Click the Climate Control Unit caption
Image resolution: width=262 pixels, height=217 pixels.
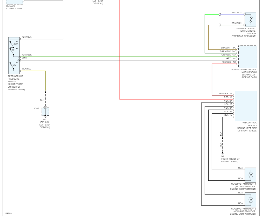point(14,7)
